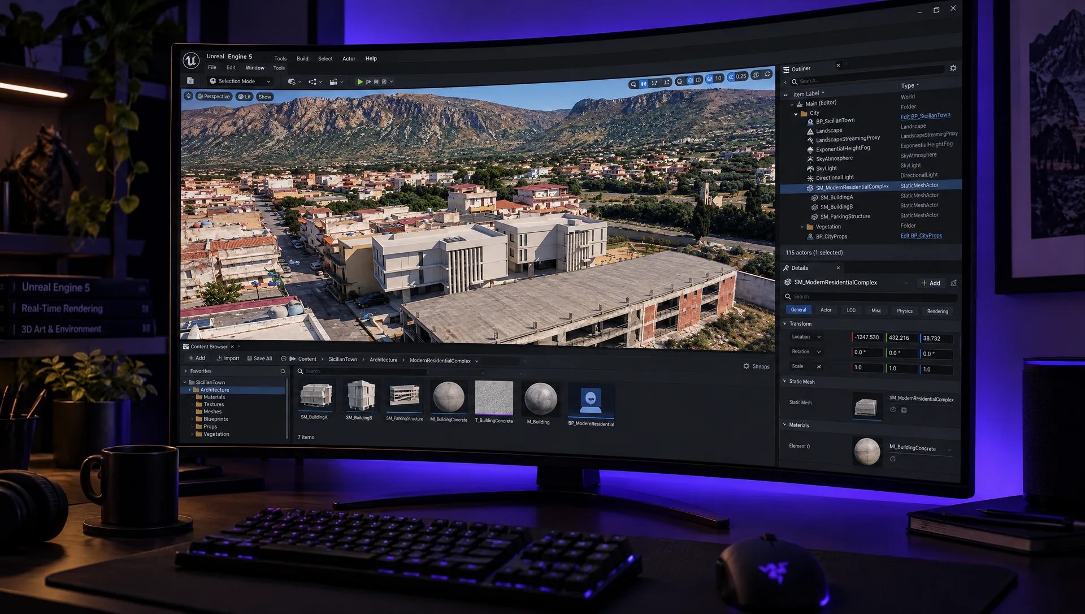
Task: Click the save level icon in toolbar
Action: tap(190, 81)
